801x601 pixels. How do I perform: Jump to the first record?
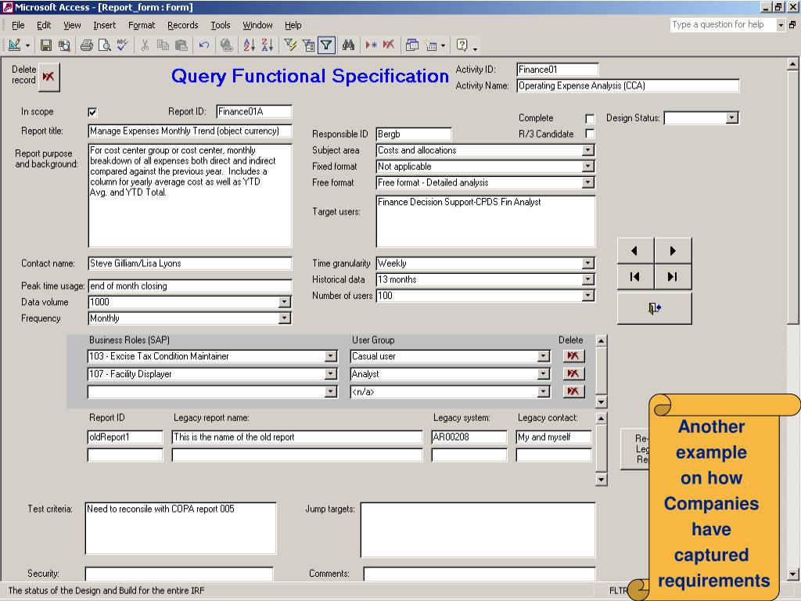635,277
